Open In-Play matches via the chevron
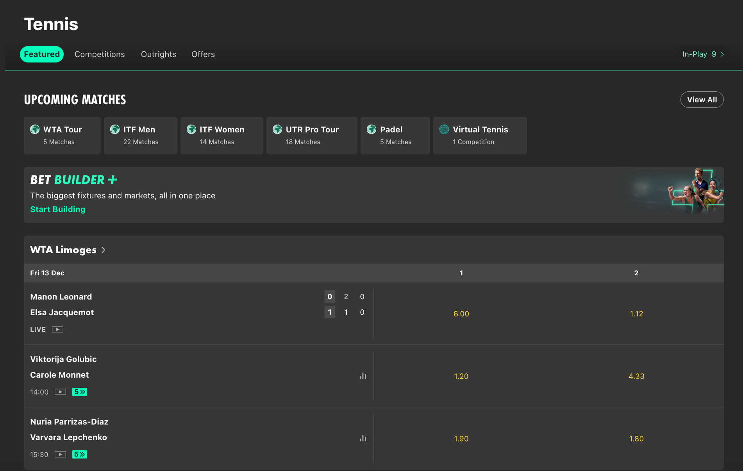This screenshot has width=743, height=471. coord(722,54)
